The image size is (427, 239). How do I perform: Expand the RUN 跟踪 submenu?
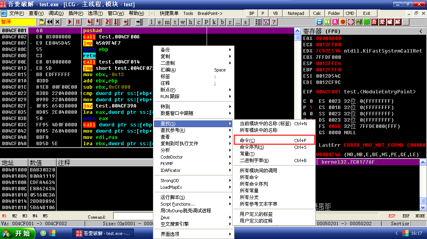click(194, 97)
